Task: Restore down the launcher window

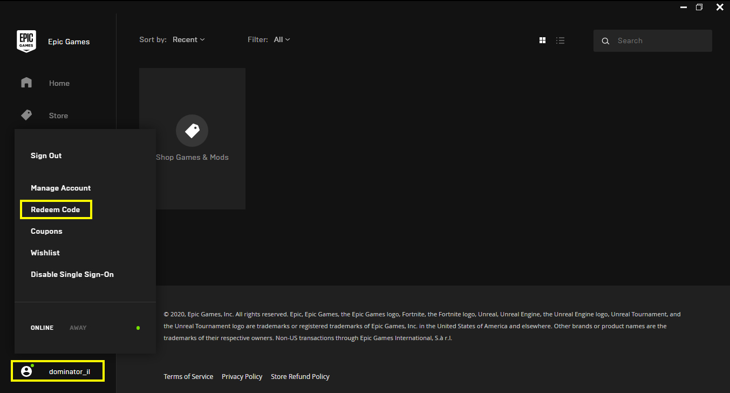Action: (x=699, y=7)
